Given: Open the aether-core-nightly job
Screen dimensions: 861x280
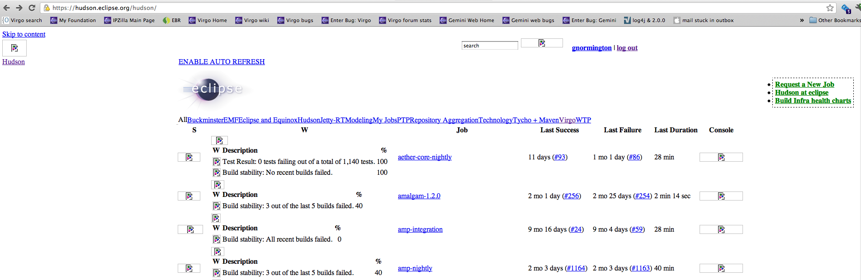Looking at the screenshot, I should pos(425,157).
